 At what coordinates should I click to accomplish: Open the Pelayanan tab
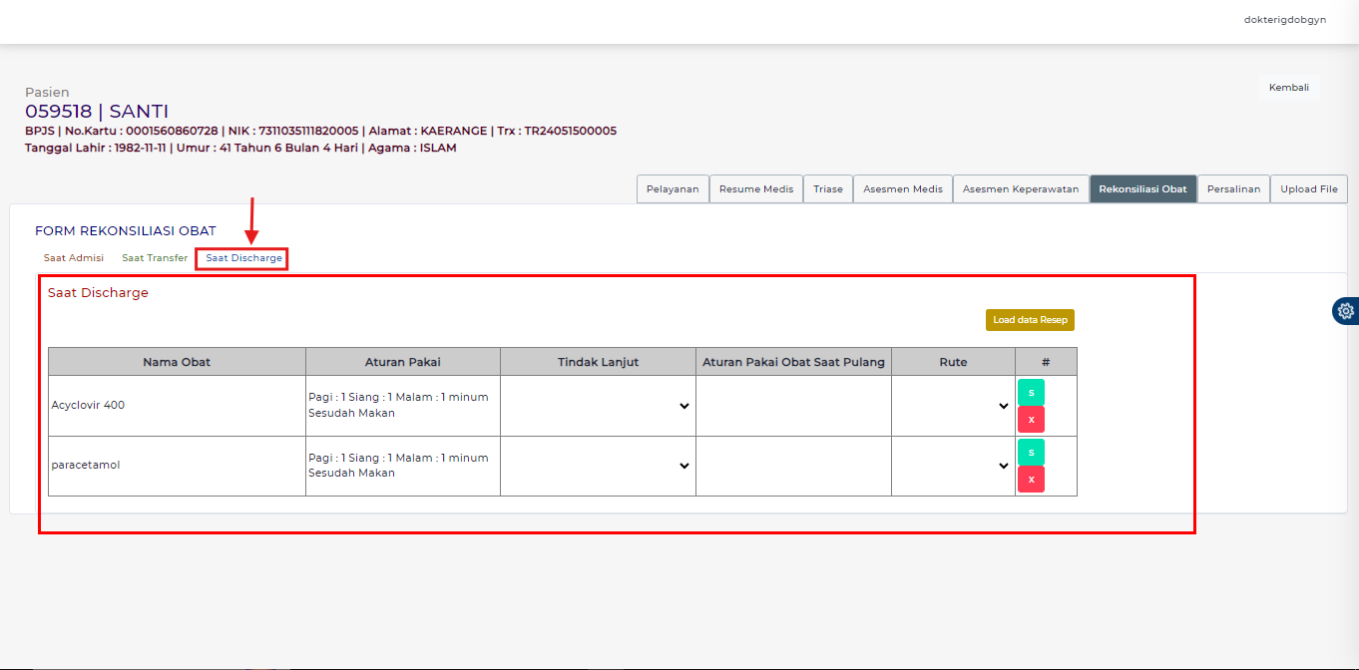(x=673, y=189)
